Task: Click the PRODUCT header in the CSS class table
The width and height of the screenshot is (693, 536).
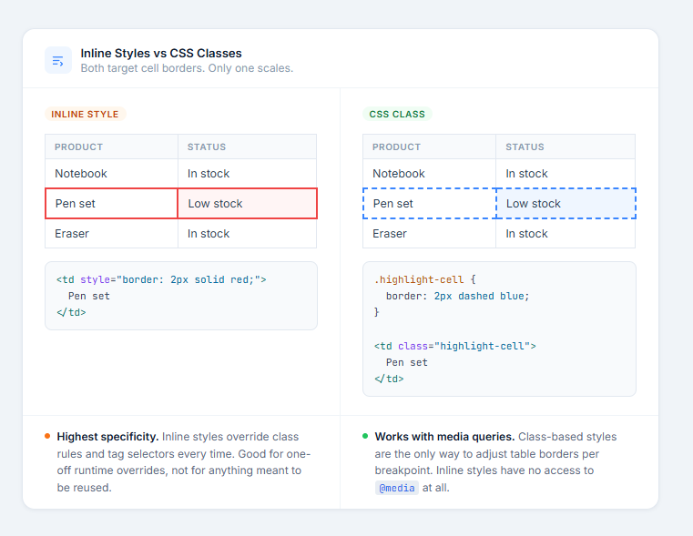Action: (429, 147)
